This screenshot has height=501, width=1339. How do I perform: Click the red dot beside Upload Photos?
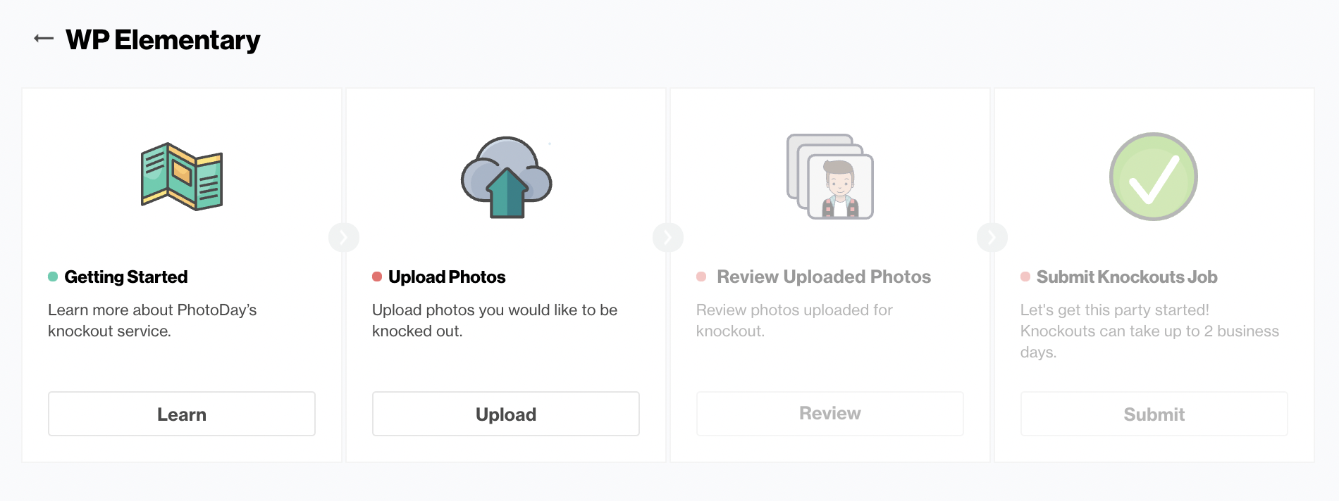[x=377, y=277]
